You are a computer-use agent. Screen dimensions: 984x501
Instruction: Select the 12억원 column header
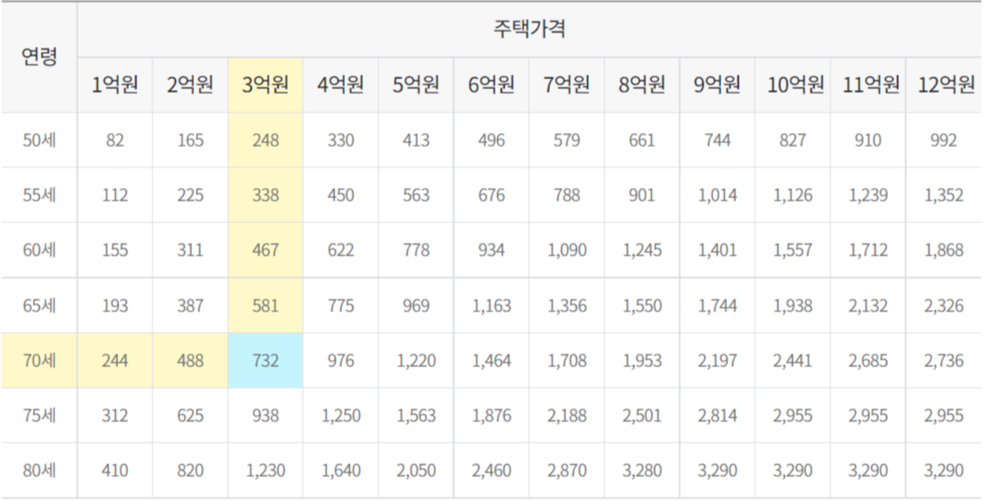click(944, 85)
